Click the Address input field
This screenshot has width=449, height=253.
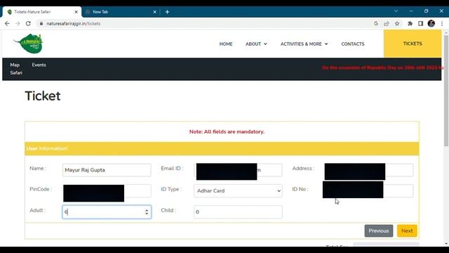[x=369, y=170]
